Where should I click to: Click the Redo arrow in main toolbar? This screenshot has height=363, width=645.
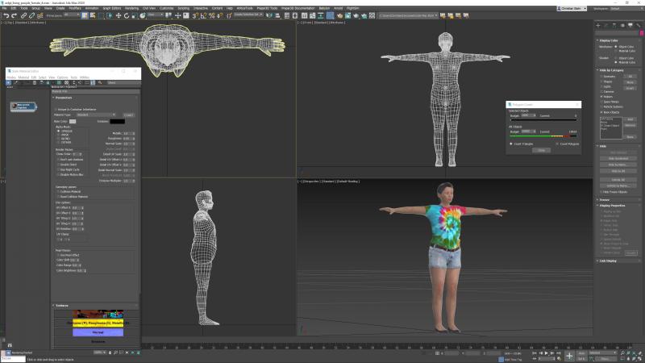(14, 15)
